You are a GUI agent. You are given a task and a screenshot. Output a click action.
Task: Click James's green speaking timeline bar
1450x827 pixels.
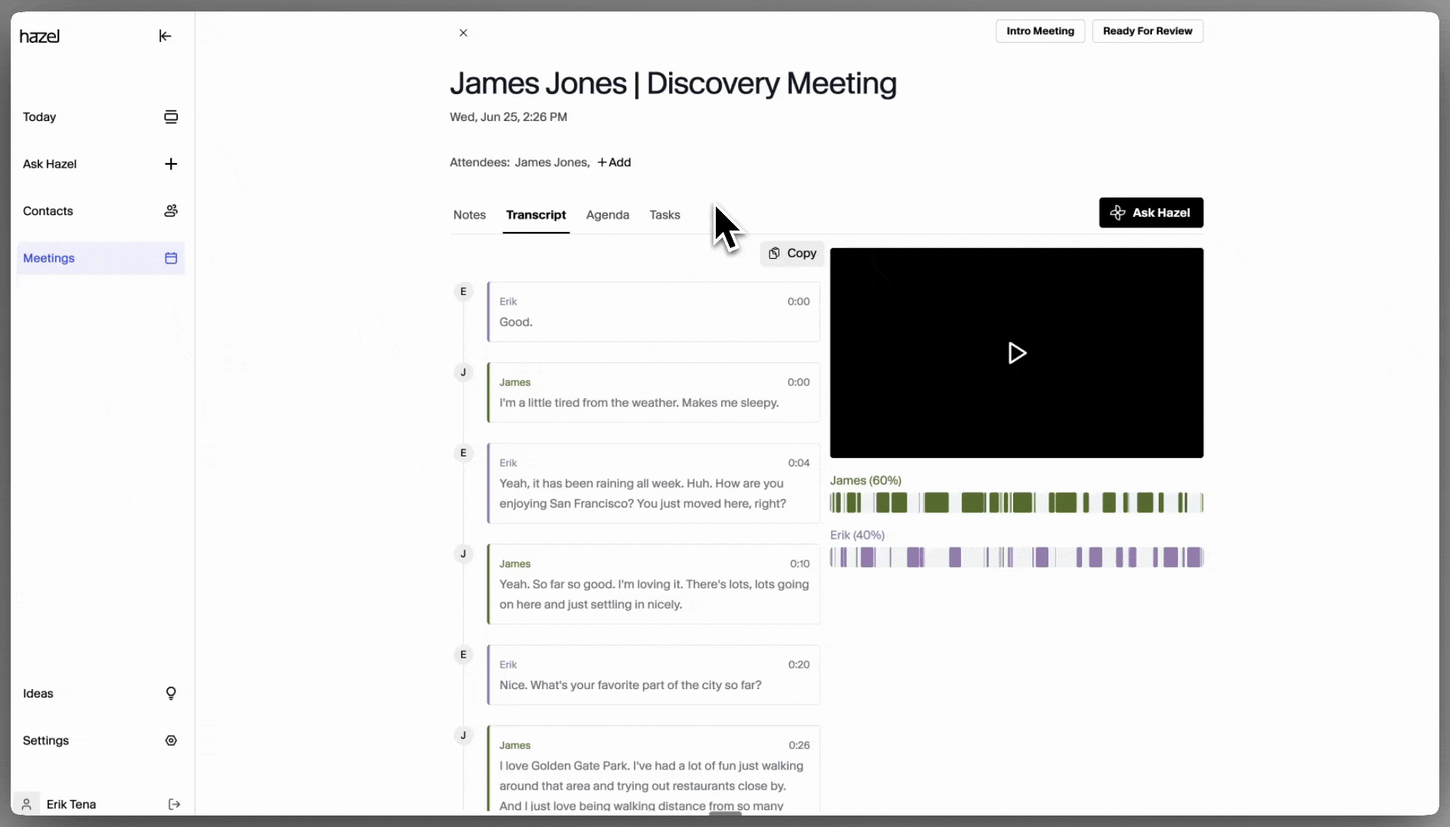[x=1016, y=503]
